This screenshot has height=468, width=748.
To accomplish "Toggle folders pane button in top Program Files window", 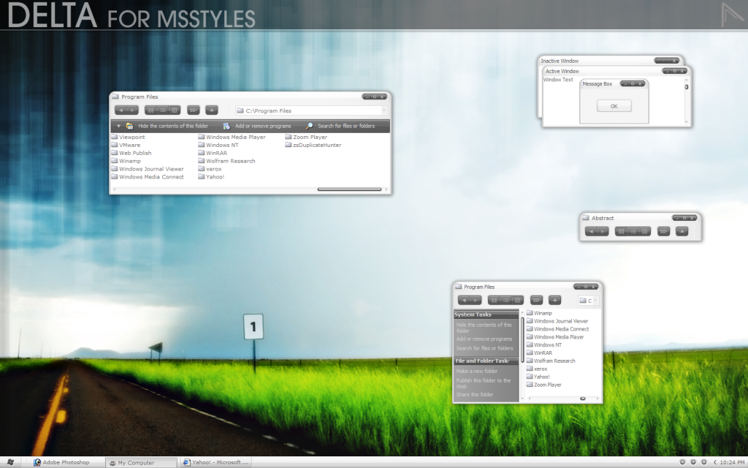I will (194, 110).
